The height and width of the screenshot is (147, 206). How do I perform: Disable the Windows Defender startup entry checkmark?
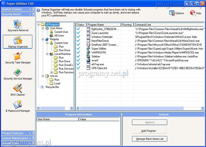[79, 37]
